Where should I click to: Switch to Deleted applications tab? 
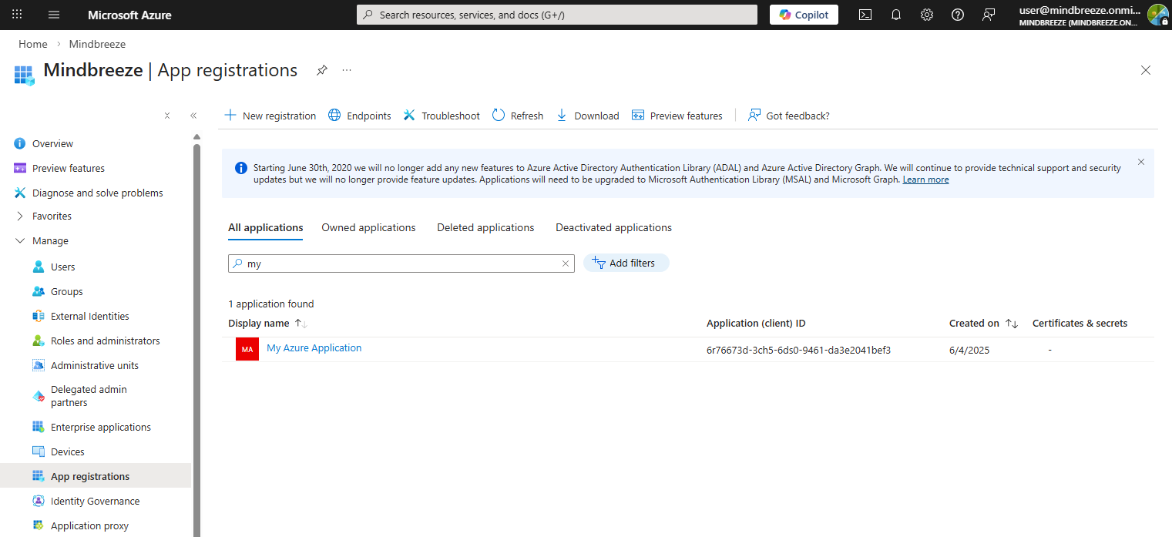point(485,228)
